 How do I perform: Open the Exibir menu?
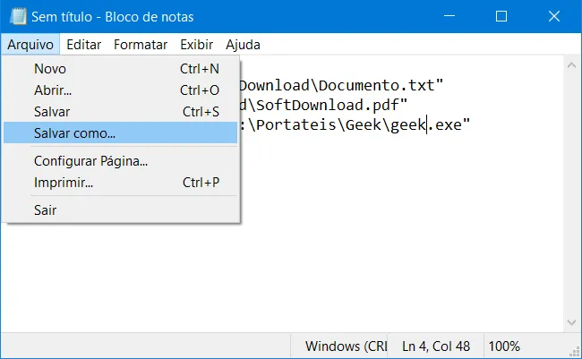point(197,45)
